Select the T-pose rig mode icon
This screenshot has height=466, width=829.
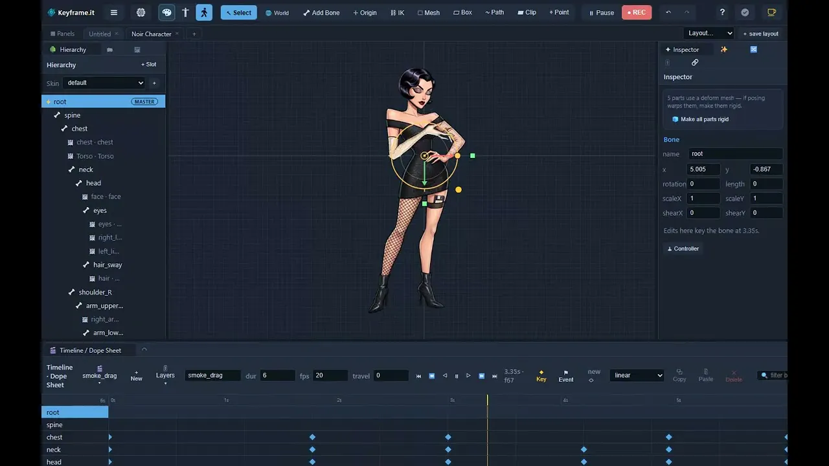[x=185, y=12]
